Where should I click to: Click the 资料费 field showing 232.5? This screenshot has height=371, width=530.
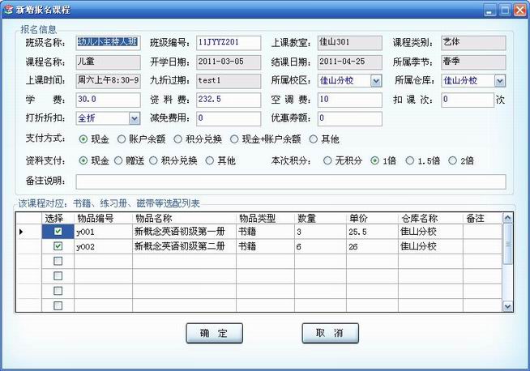pyautogui.click(x=229, y=100)
